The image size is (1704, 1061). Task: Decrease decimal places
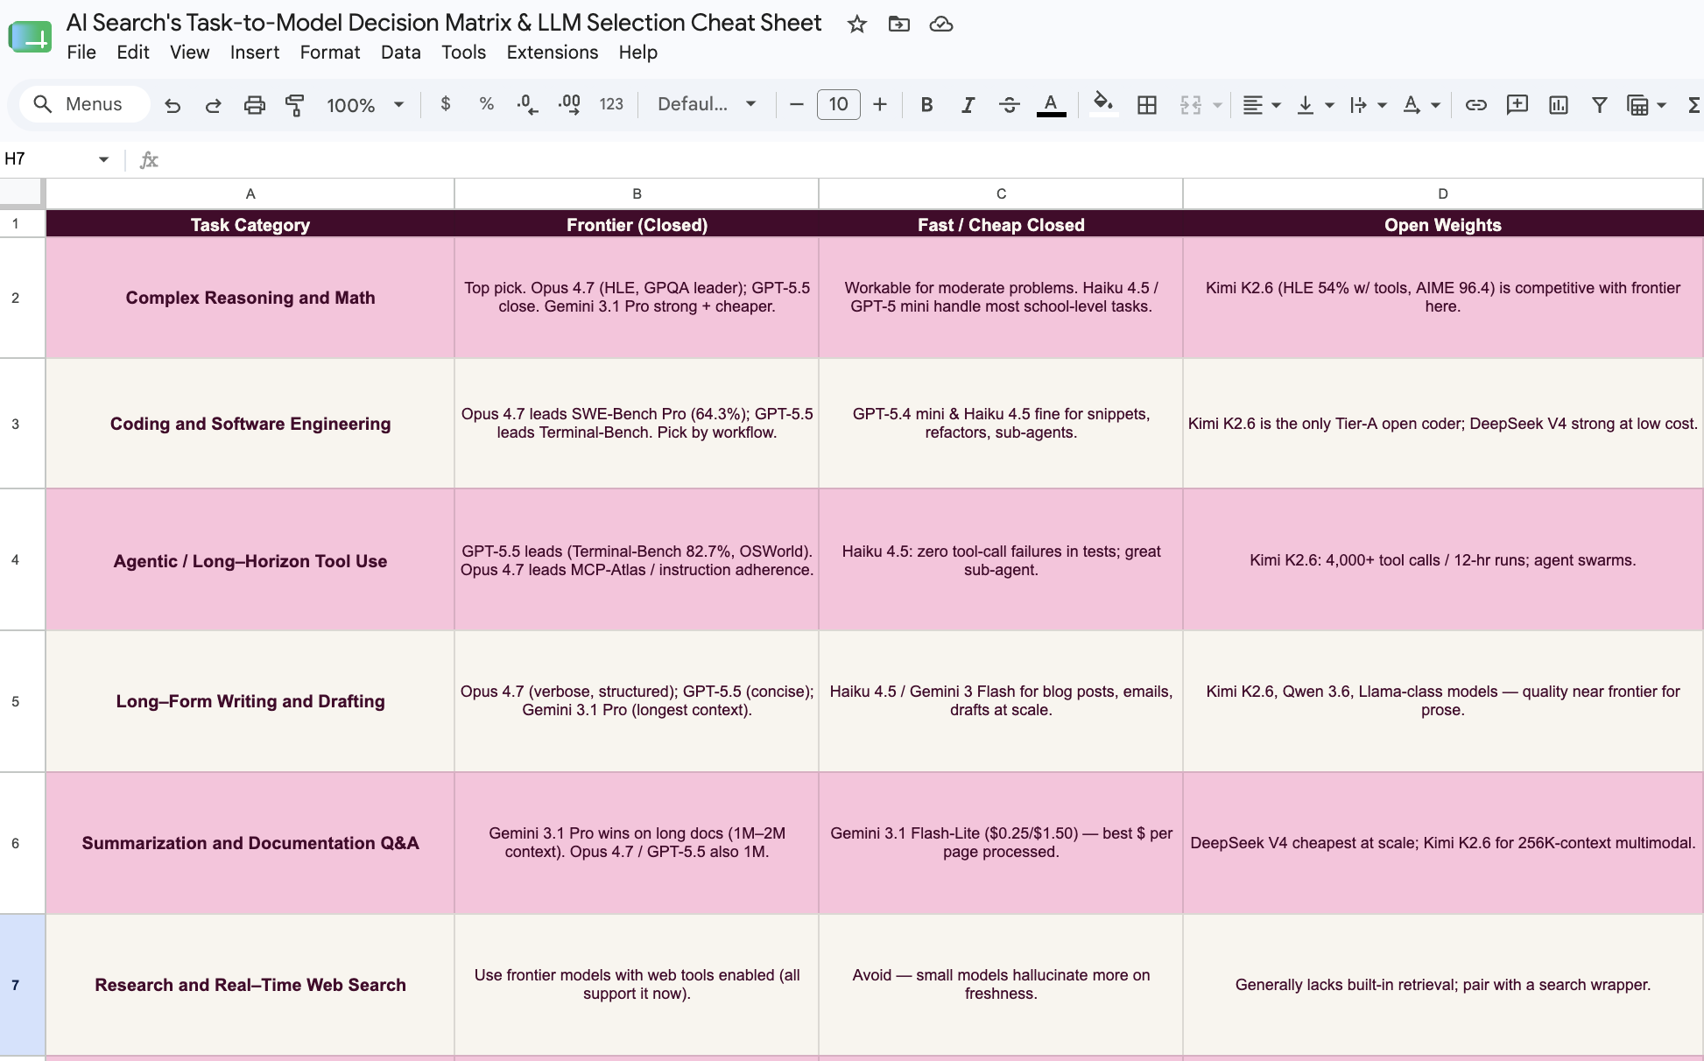point(527,104)
